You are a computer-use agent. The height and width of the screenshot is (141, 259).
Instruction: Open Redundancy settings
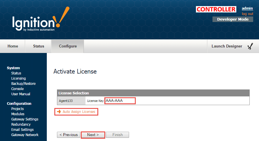[21, 124]
